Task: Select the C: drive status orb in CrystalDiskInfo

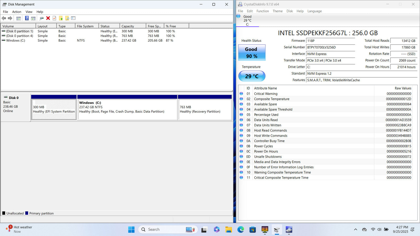Action: [x=238, y=16]
